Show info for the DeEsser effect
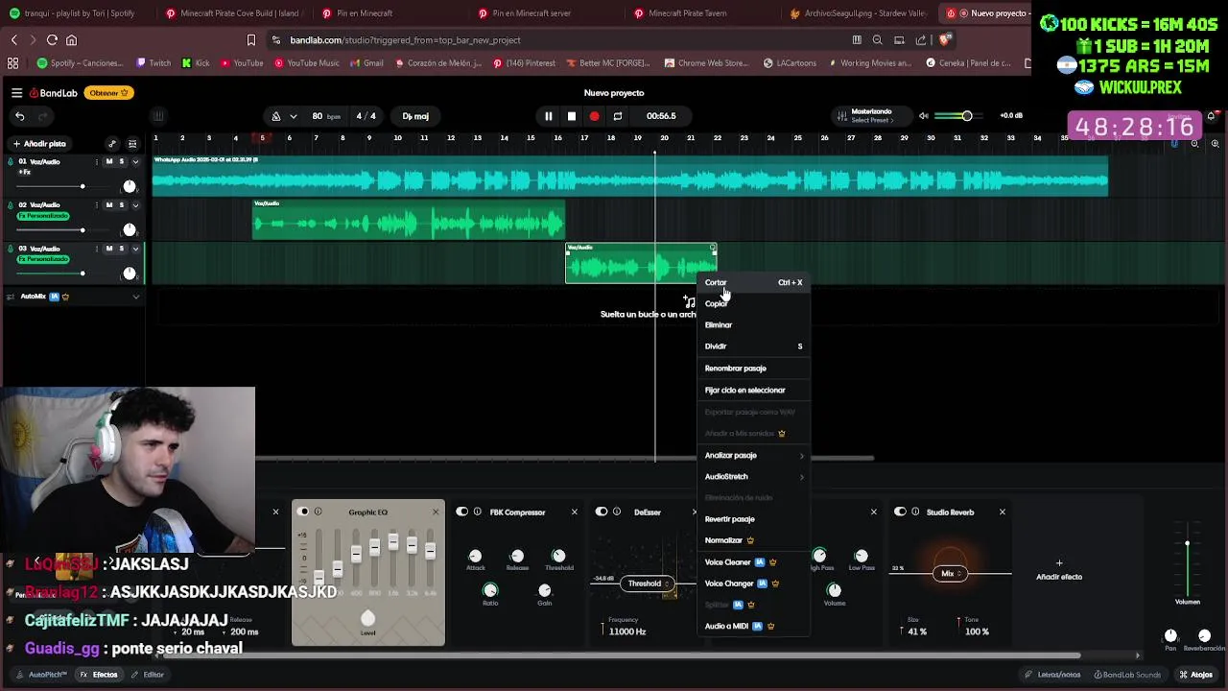 [617, 512]
